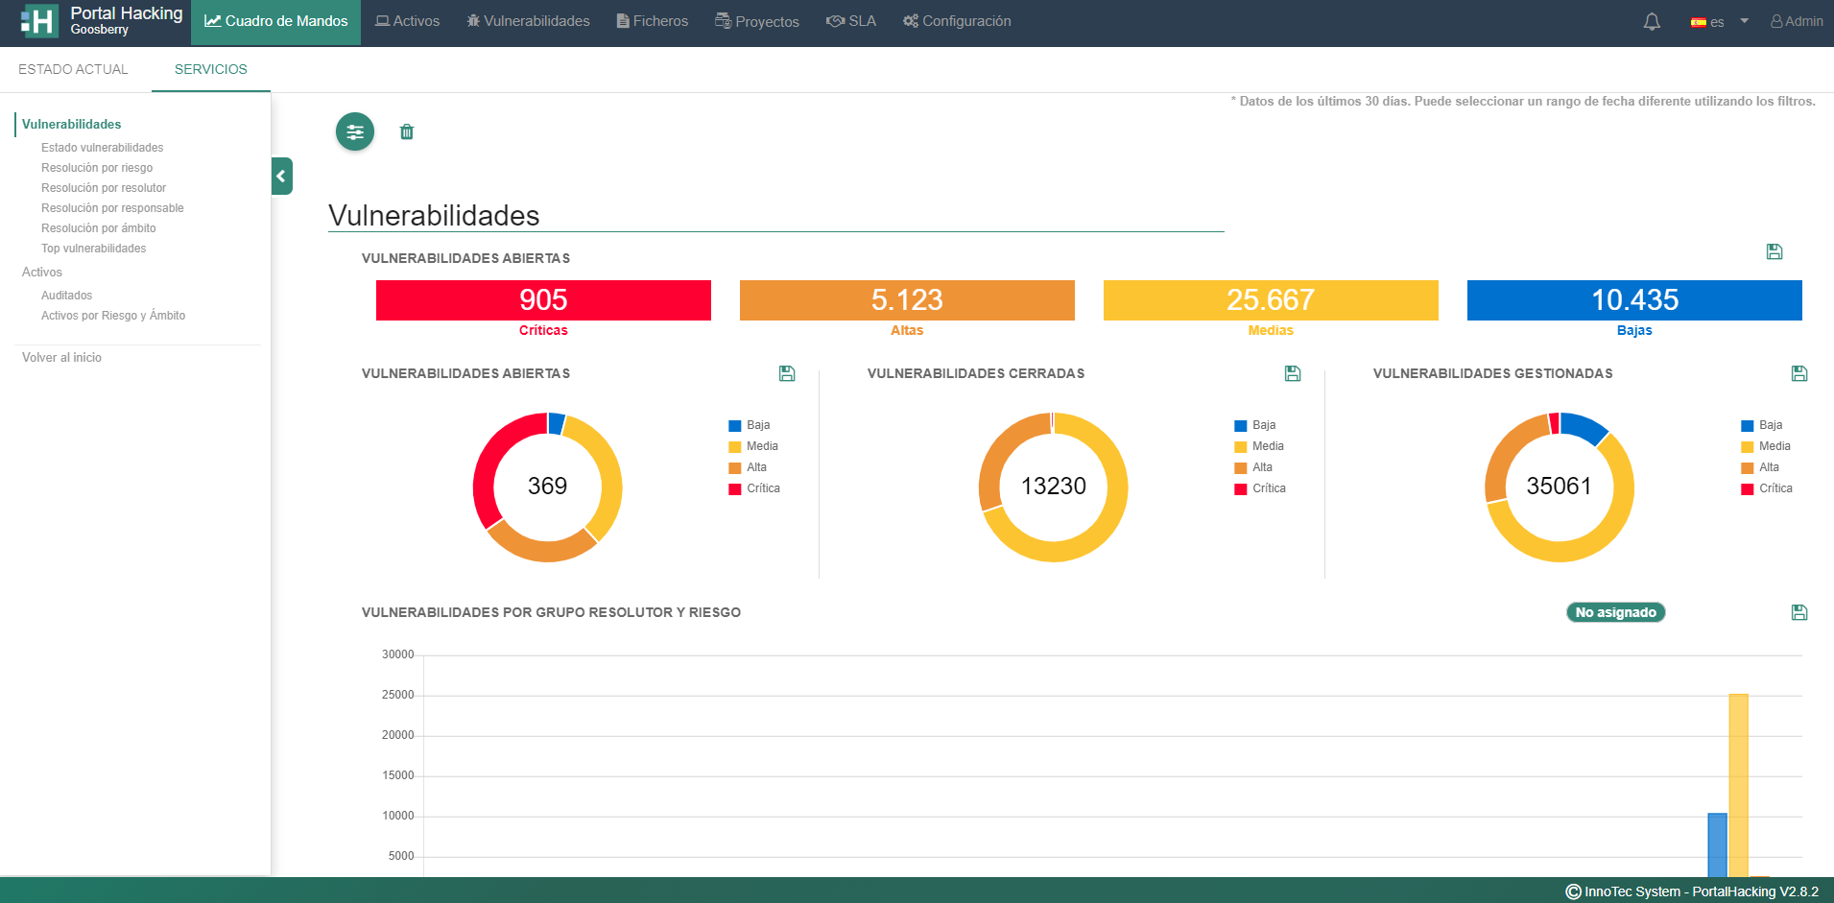Select the Servicios tab
1834x903 pixels.
click(x=211, y=69)
